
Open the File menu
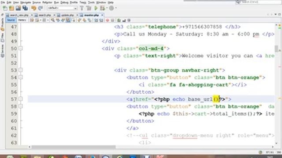coord(3,3)
